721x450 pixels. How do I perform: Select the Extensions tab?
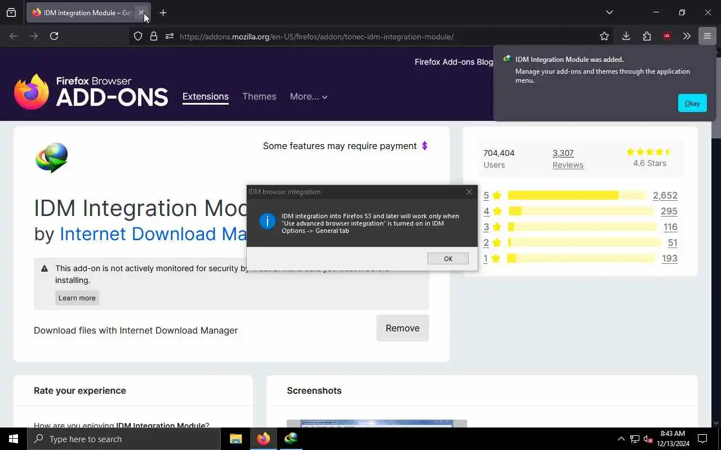pos(206,96)
